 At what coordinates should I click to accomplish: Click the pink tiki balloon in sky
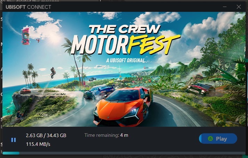pyautogui.click(x=26, y=36)
